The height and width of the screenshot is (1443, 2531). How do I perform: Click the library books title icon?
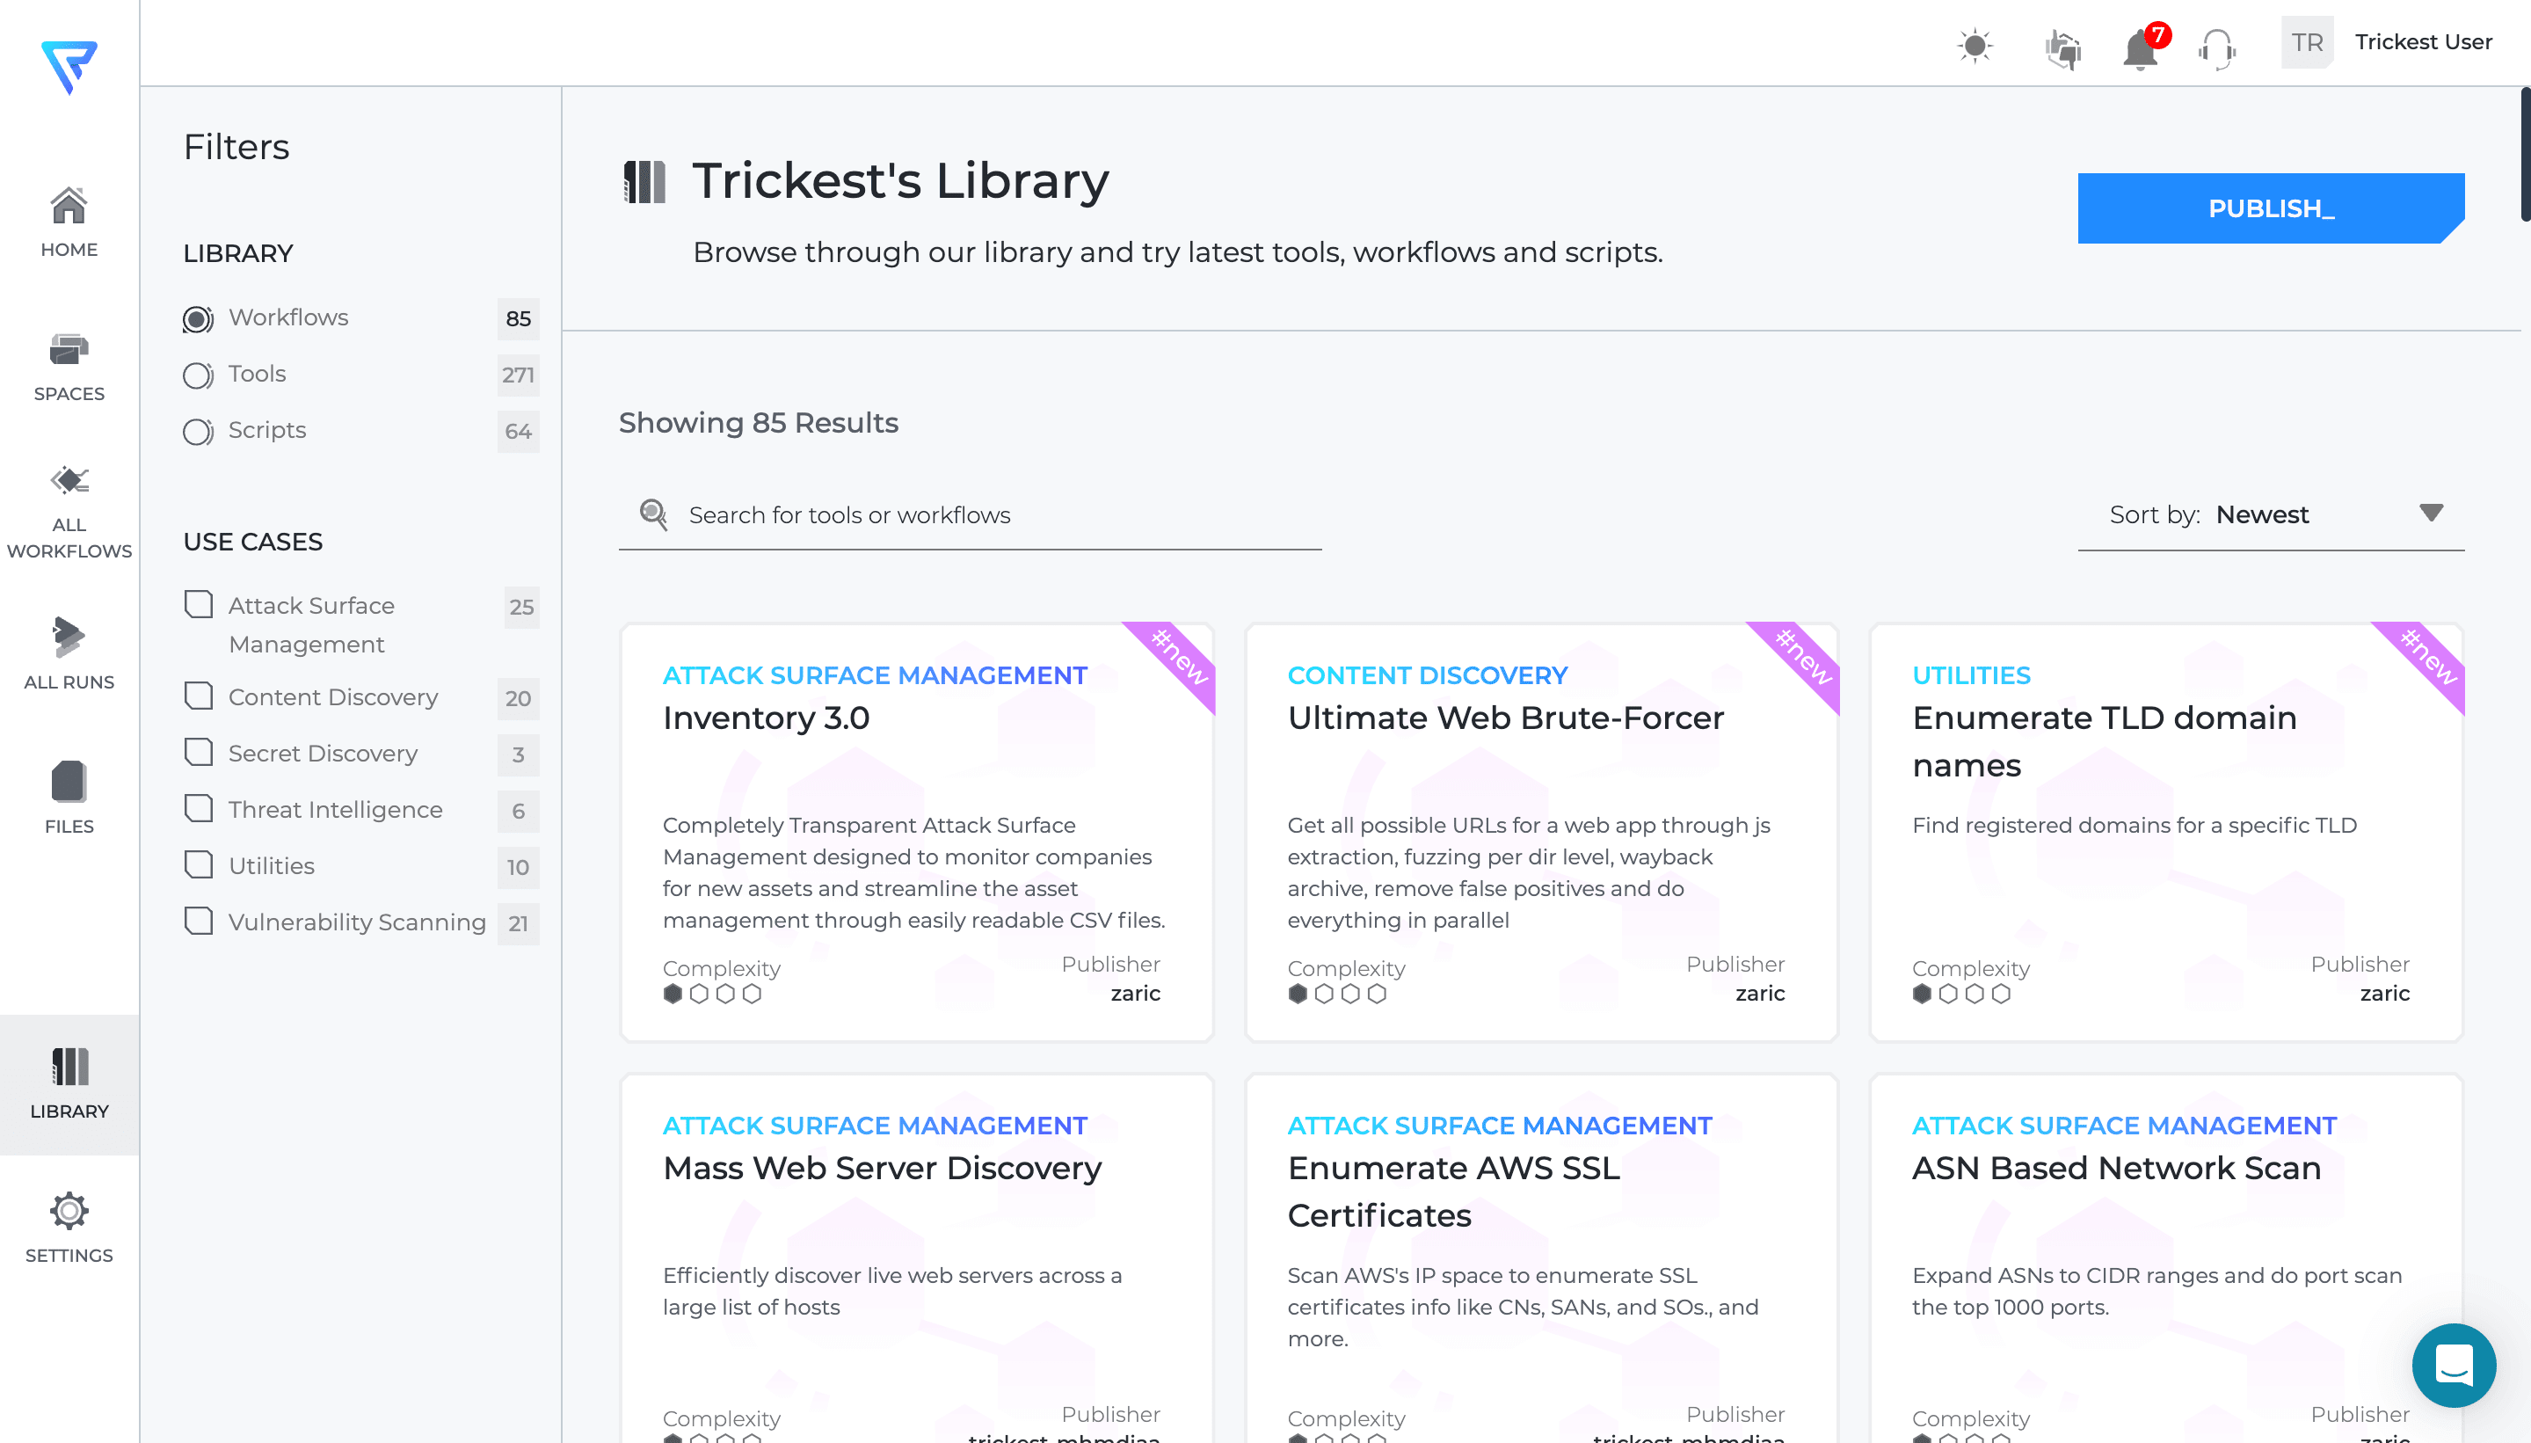(x=644, y=182)
